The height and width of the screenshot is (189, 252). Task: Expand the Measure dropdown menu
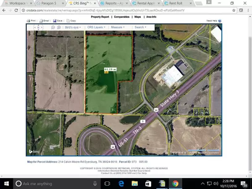point(117,27)
